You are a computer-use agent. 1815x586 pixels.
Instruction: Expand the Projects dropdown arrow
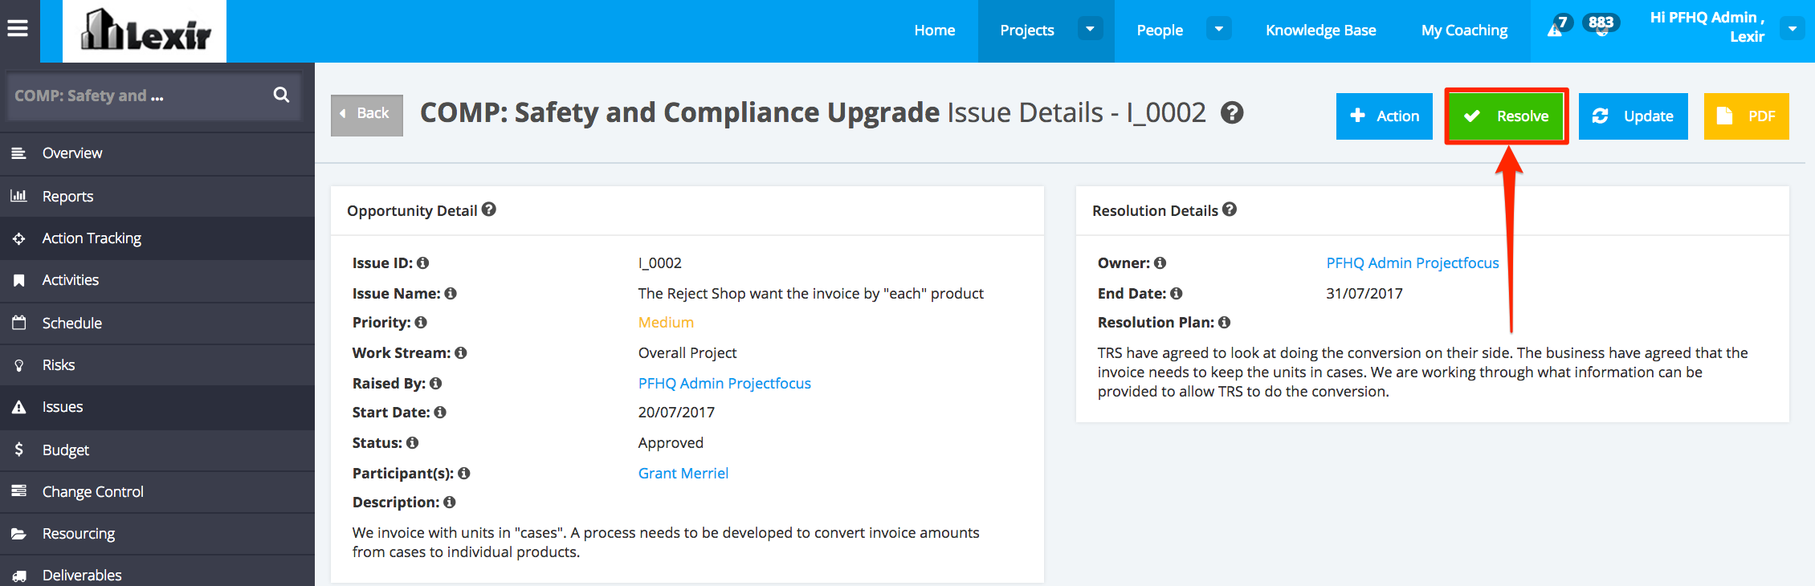[1090, 29]
